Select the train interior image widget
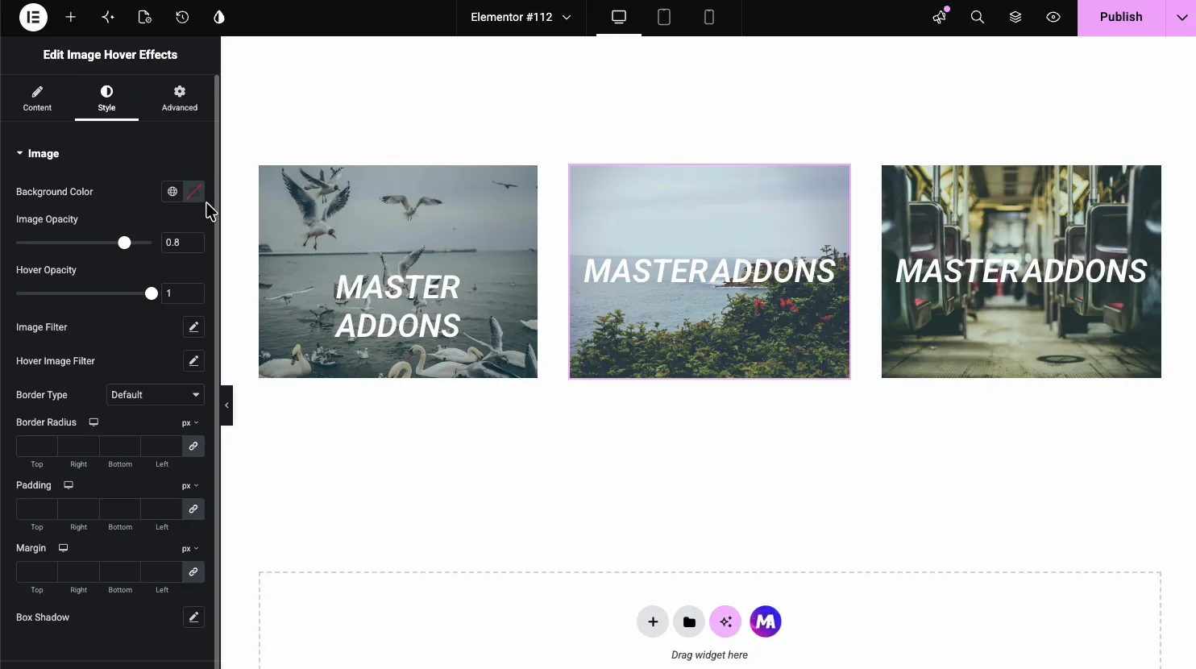The height and width of the screenshot is (669, 1196). [x=1021, y=272]
